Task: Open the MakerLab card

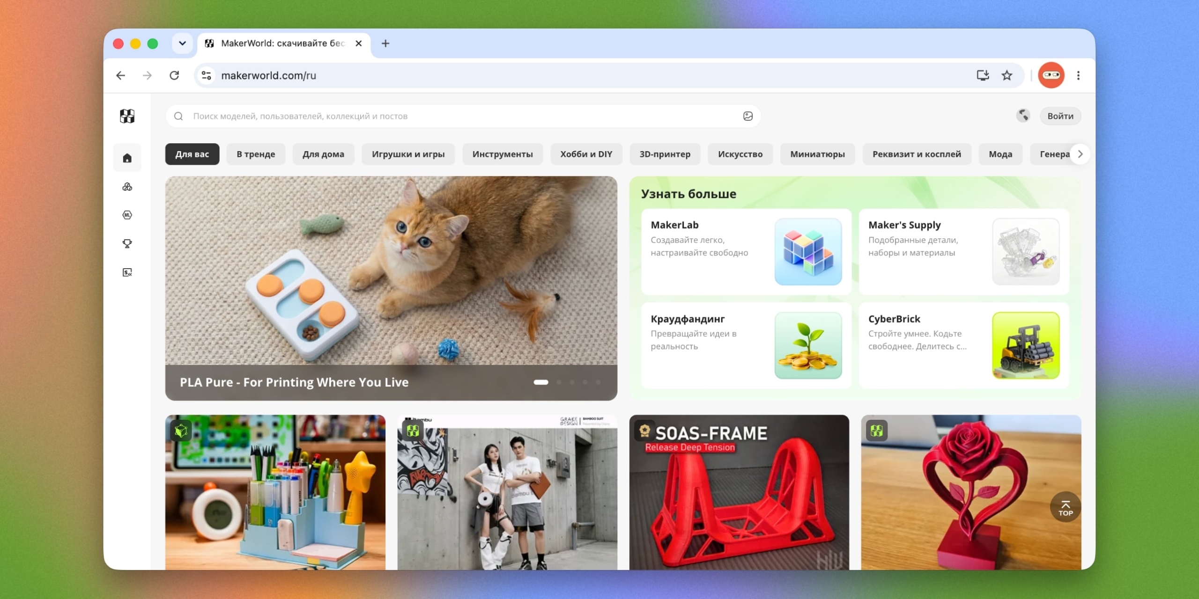Action: tap(746, 252)
